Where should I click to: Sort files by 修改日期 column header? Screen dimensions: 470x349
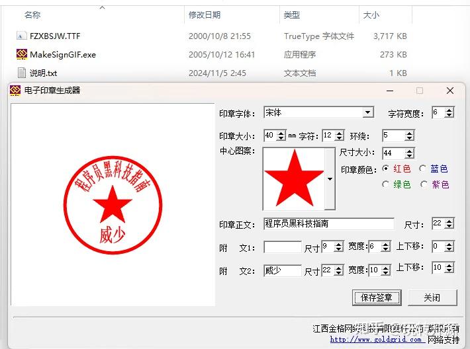click(x=205, y=15)
